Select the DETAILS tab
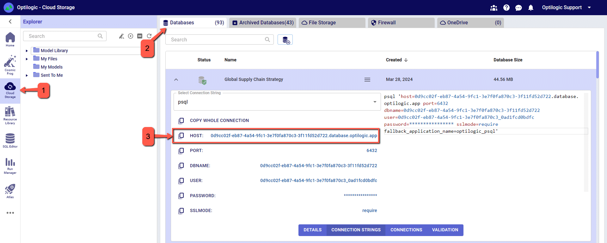The image size is (607, 243). tap(313, 230)
